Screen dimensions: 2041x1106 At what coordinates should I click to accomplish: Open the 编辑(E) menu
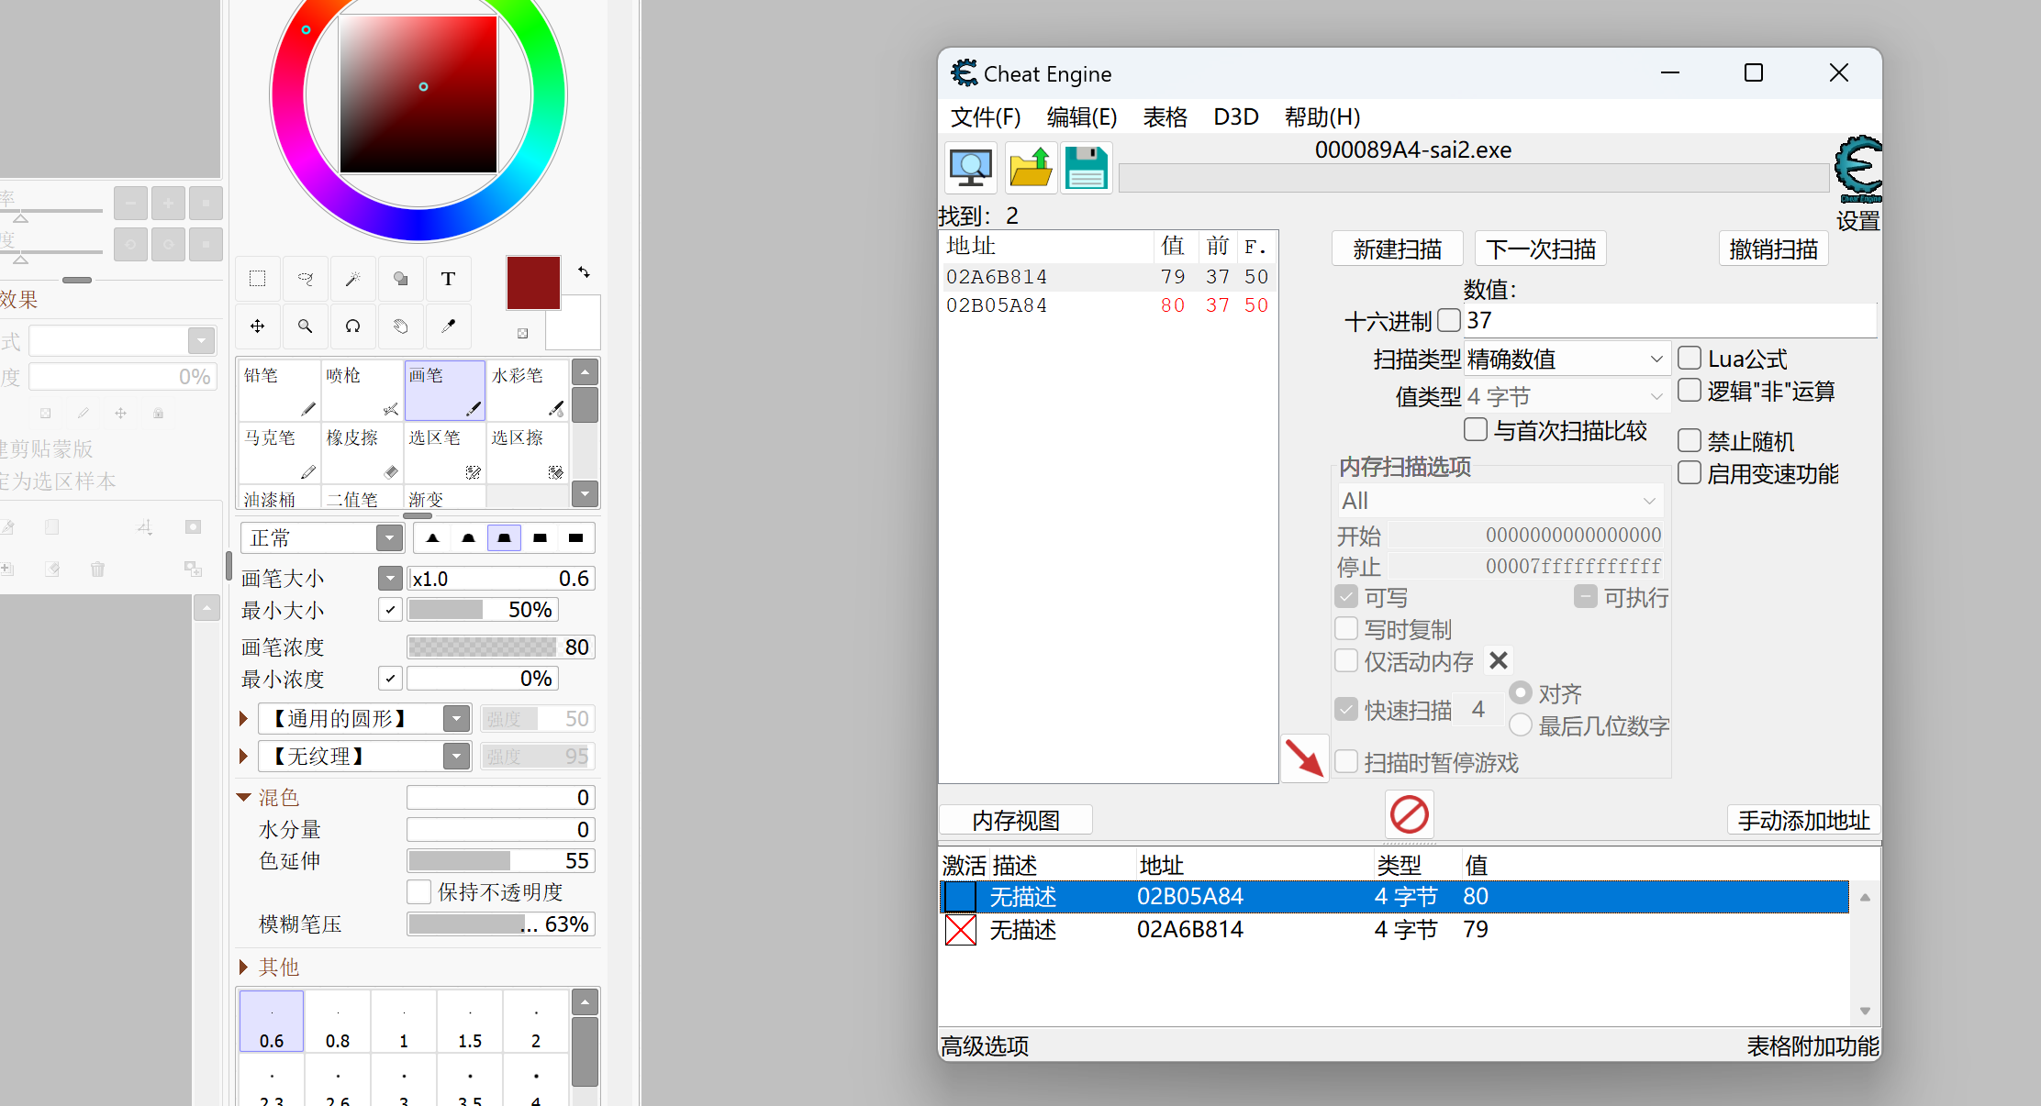[1081, 116]
